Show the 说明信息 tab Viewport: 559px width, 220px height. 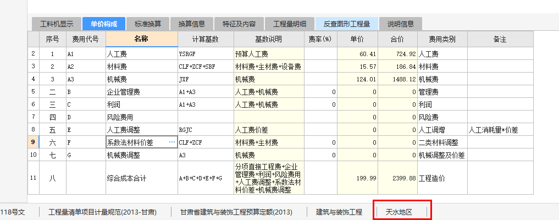(401, 24)
